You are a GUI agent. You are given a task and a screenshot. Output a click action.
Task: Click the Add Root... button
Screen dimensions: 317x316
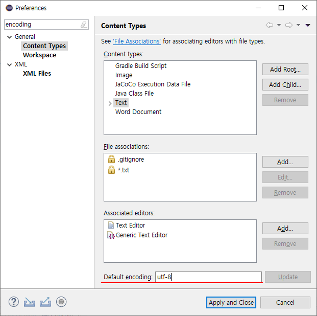click(285, 69)
